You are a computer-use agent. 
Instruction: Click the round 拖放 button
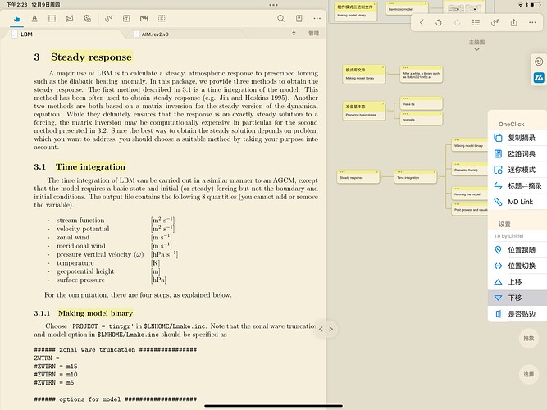coord(529,338)
